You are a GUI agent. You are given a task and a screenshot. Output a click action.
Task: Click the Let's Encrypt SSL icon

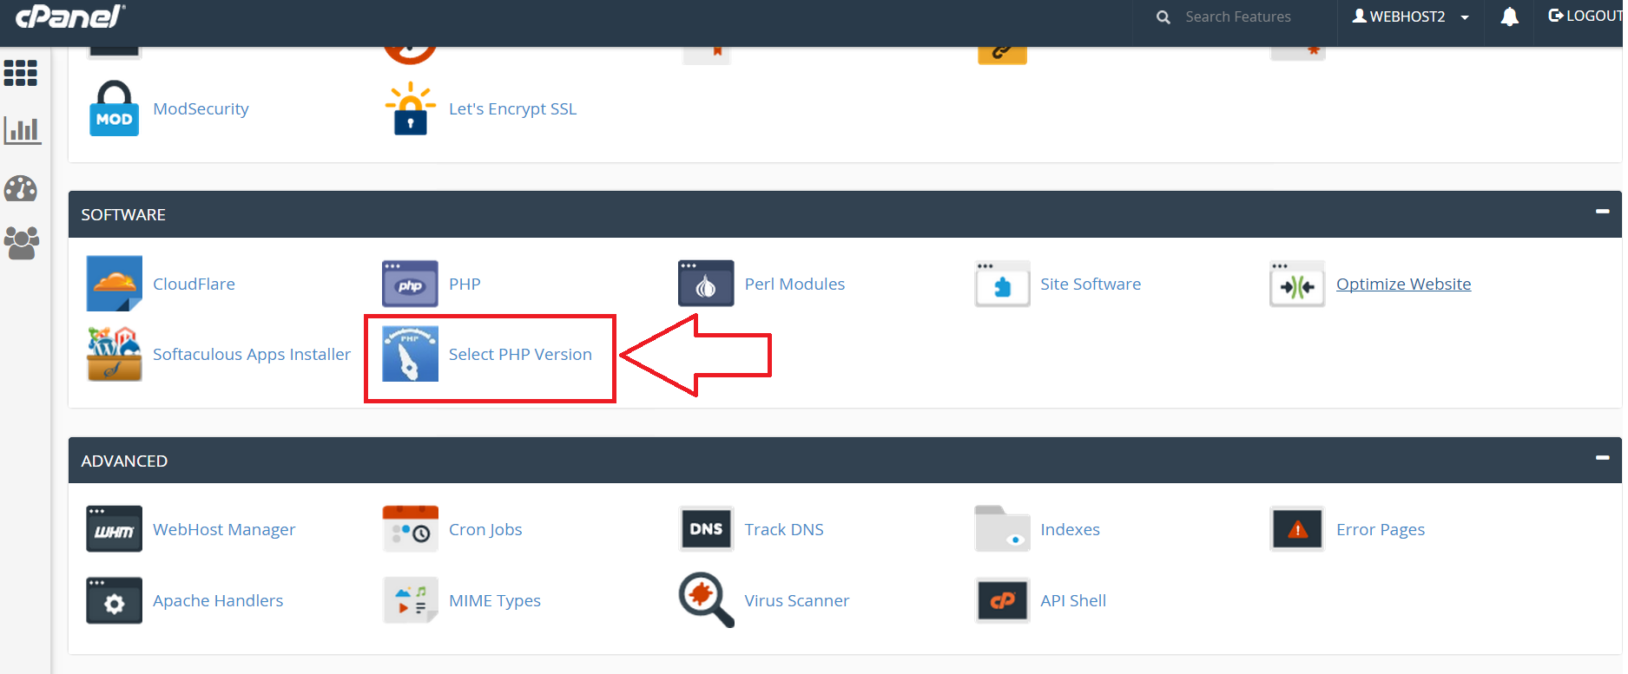[x=411, y=108]
